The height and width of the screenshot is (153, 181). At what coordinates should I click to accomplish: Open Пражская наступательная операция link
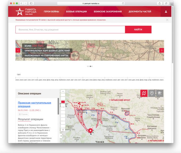tap(34, 104)
